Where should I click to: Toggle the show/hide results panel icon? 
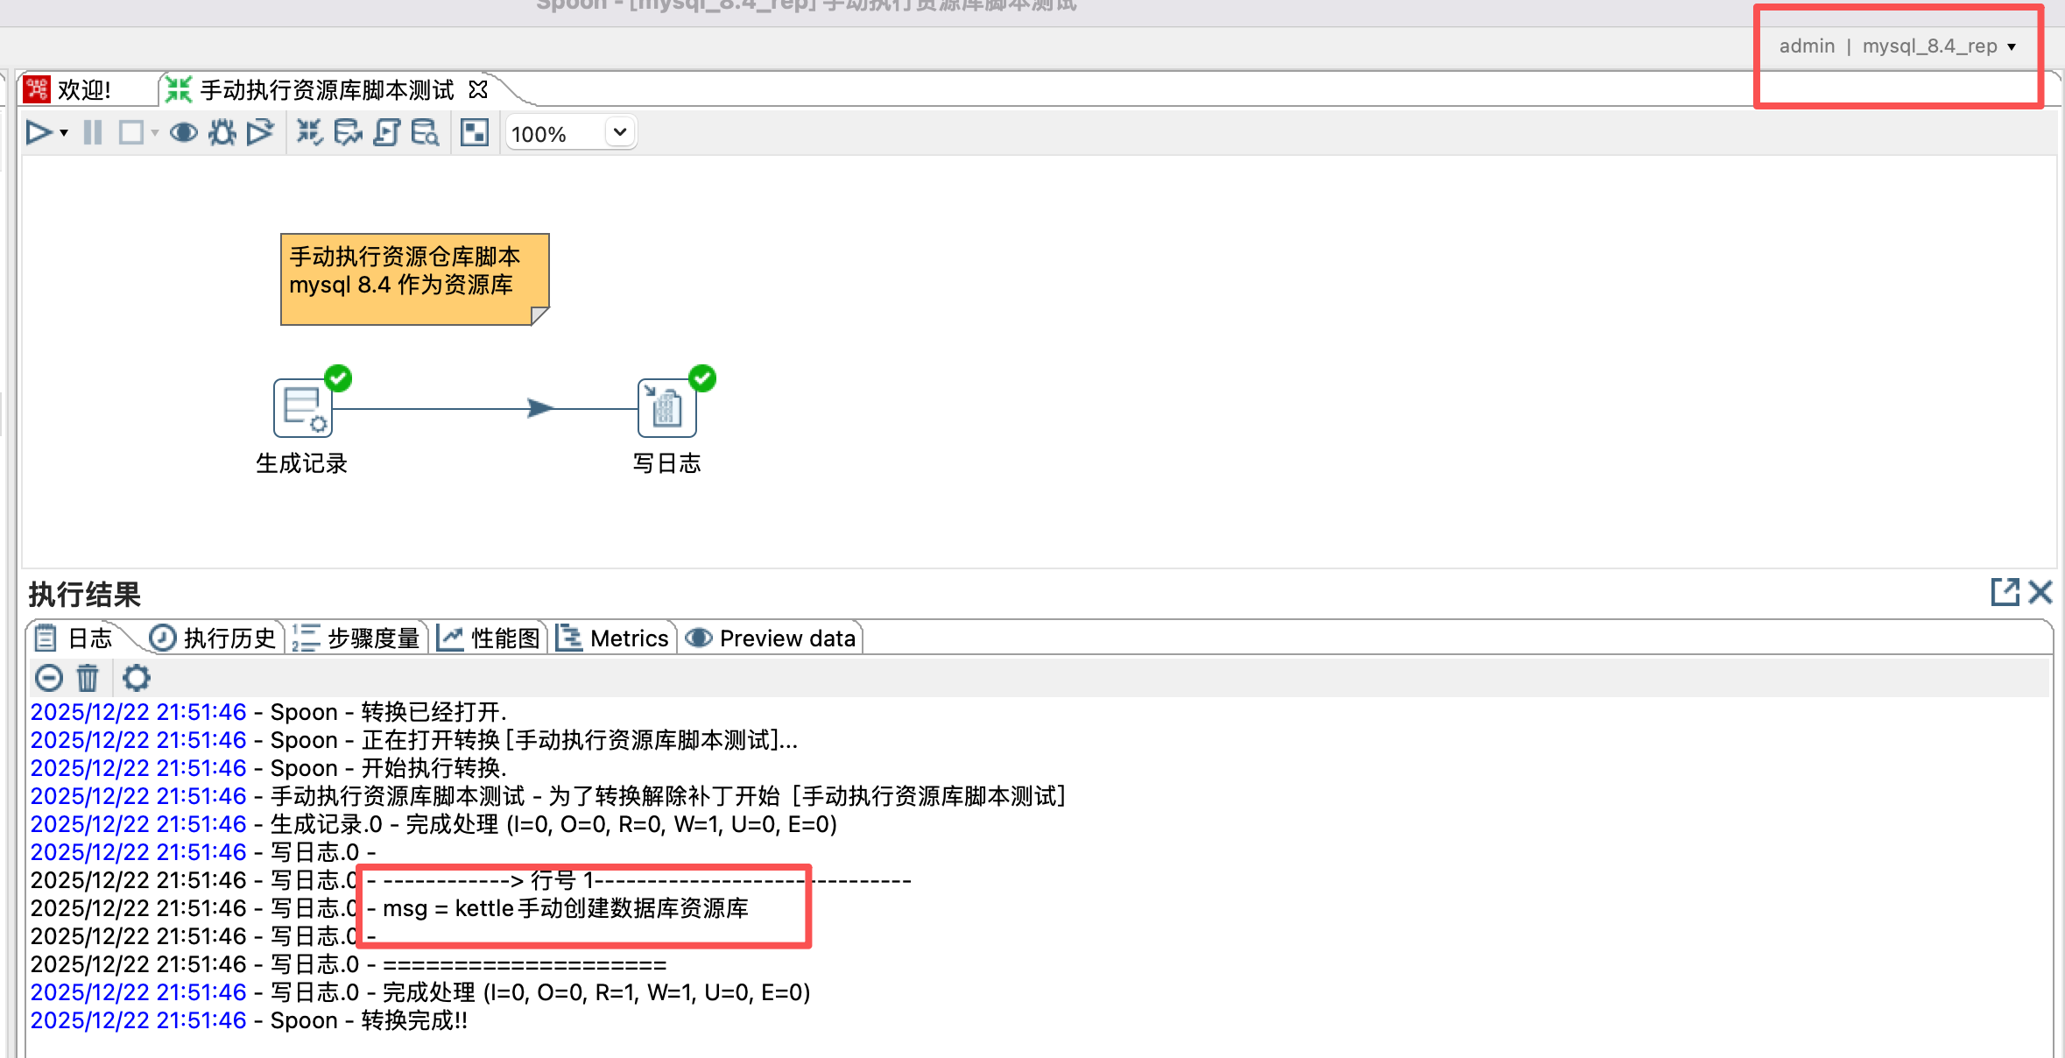[474, 133]
